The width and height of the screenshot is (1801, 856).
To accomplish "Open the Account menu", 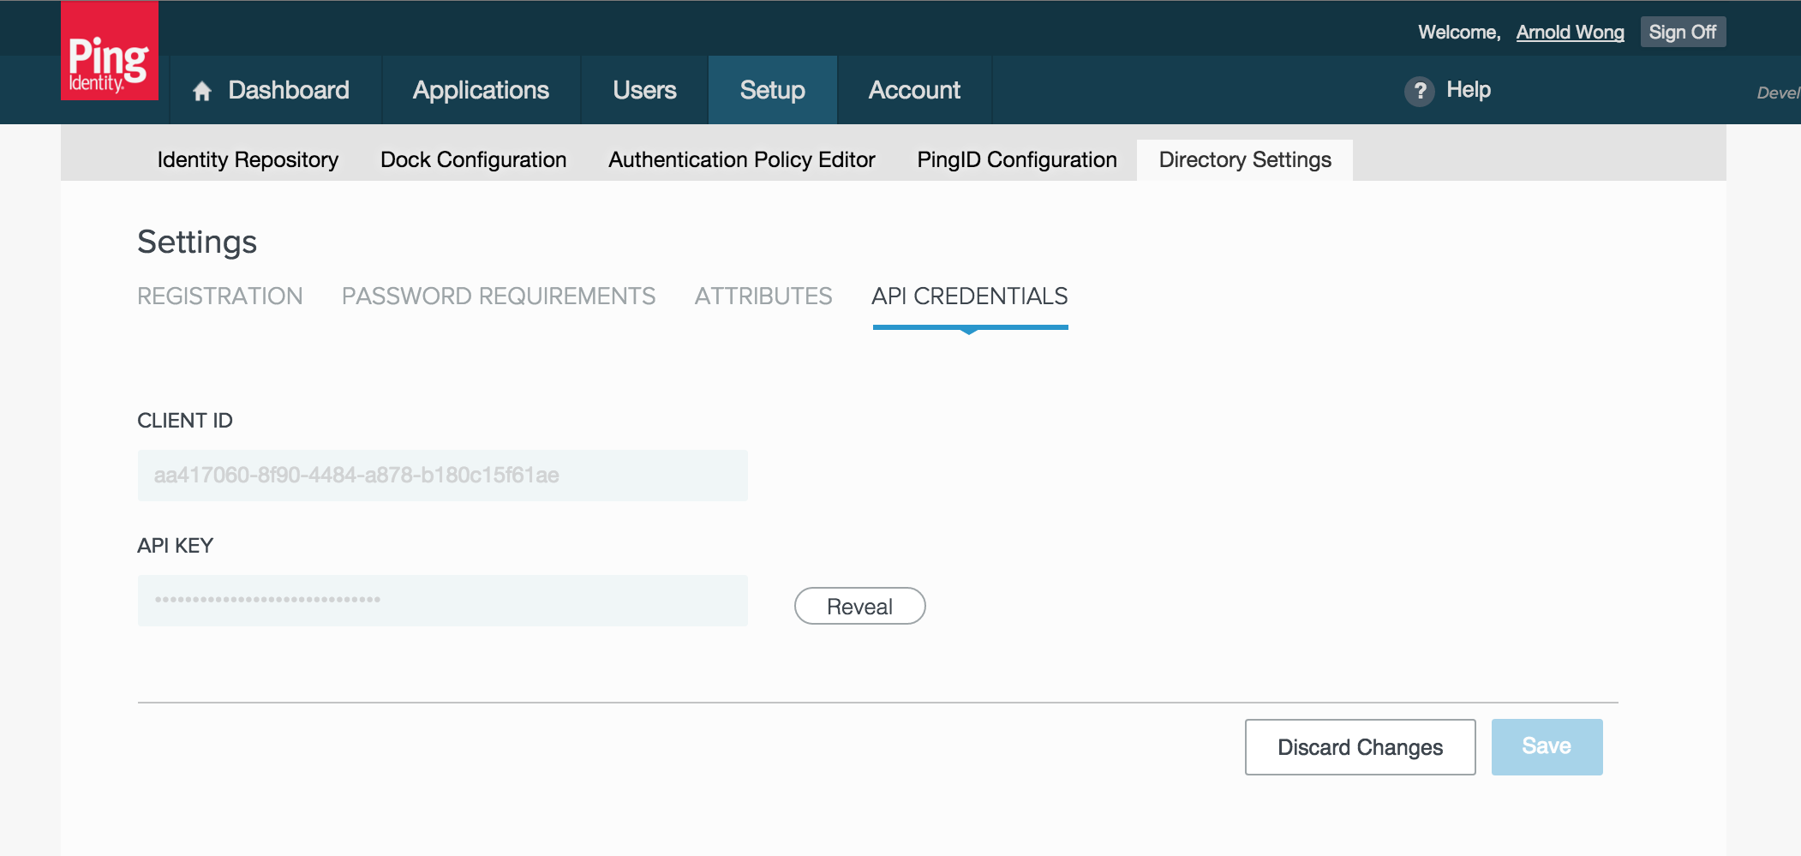I will pyautogui.click(x=914, y=90).
